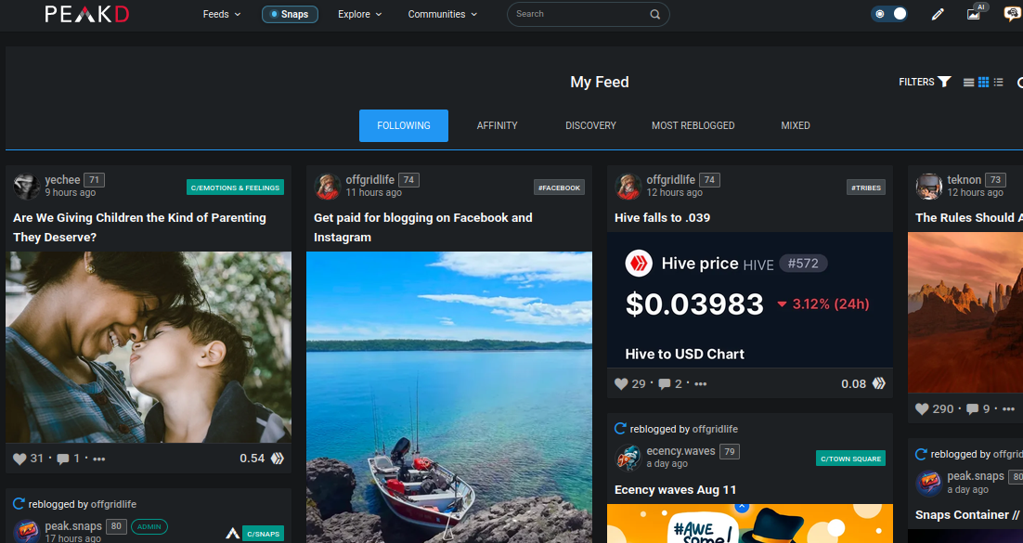Open more options on Hive falls post
The height and width of the screenshot is (543, 1023).
click(701, 384)
